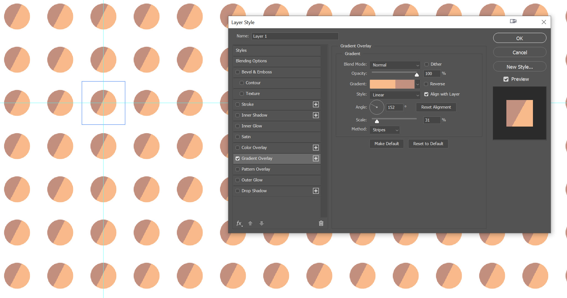Enable the Bevel & Emboss checkbox
This screenshot has width=567, height=298.
click(238, 72)
